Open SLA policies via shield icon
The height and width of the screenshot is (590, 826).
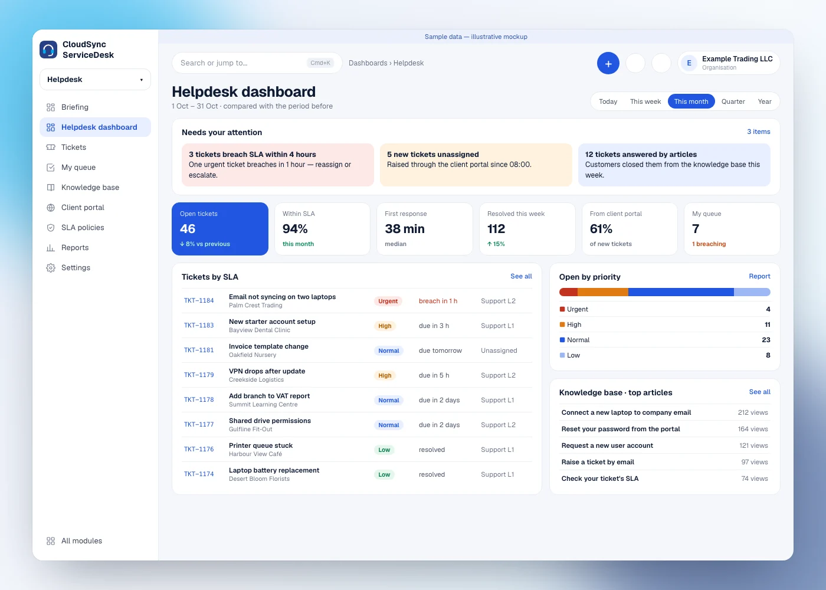pos(51,228)
